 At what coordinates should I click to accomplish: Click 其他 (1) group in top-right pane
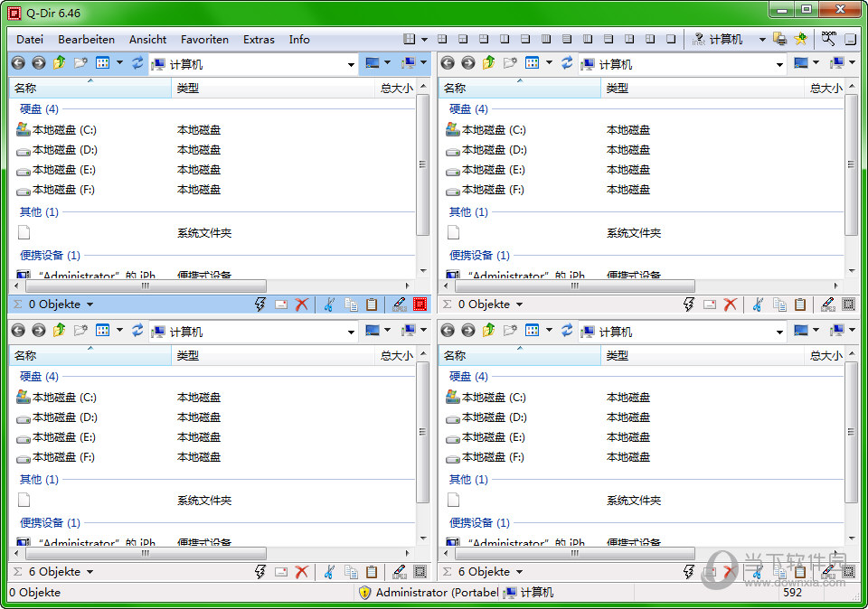coord(468,211)
